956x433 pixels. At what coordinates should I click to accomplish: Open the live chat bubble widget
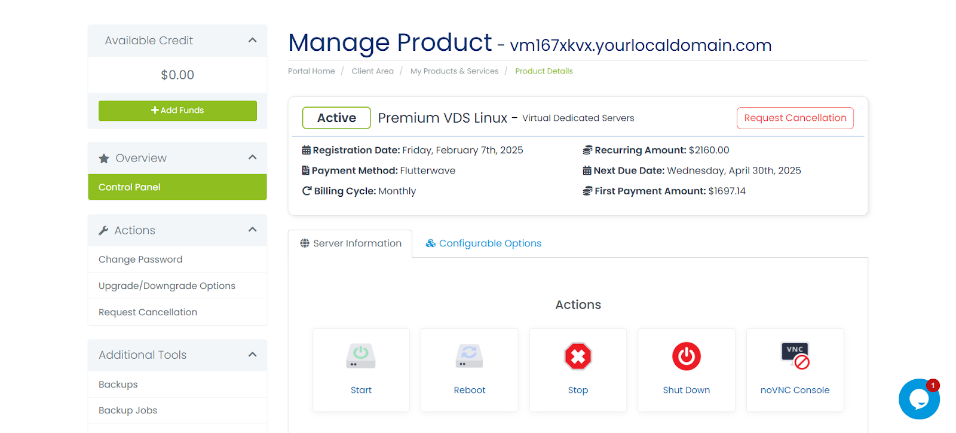(x=920, y=399)
